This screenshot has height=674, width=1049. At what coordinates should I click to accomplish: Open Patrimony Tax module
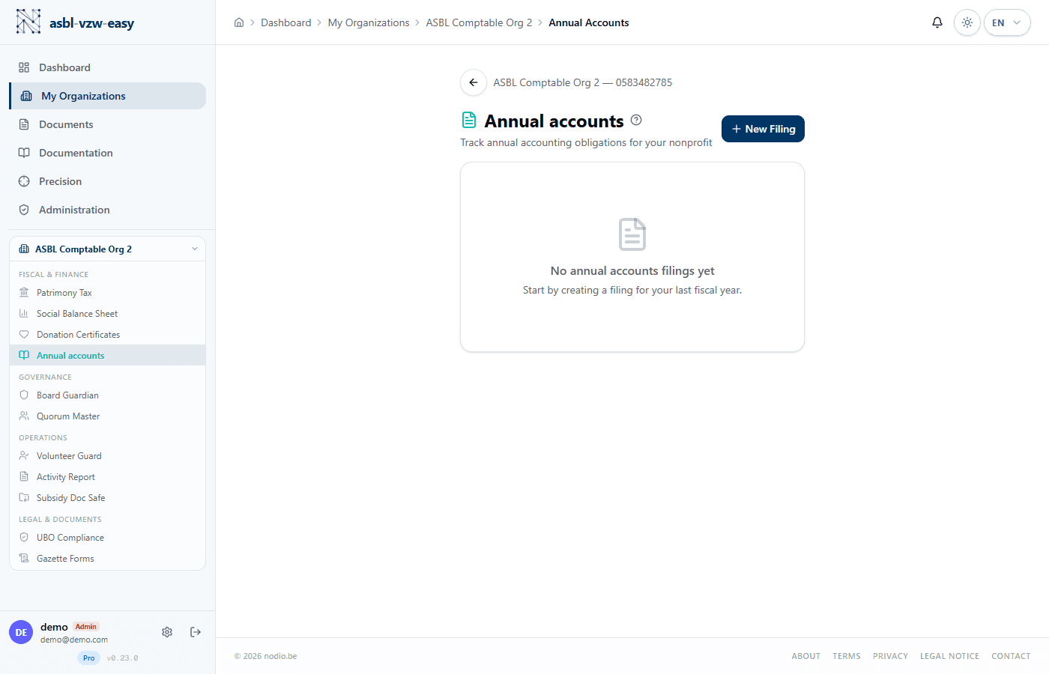[x=108, y=293]
